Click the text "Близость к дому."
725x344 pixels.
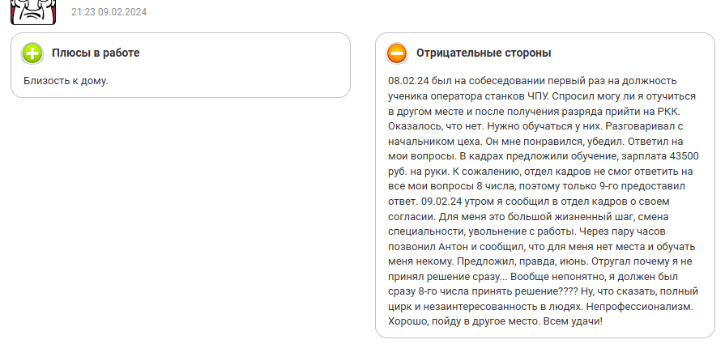coord(66,81)
